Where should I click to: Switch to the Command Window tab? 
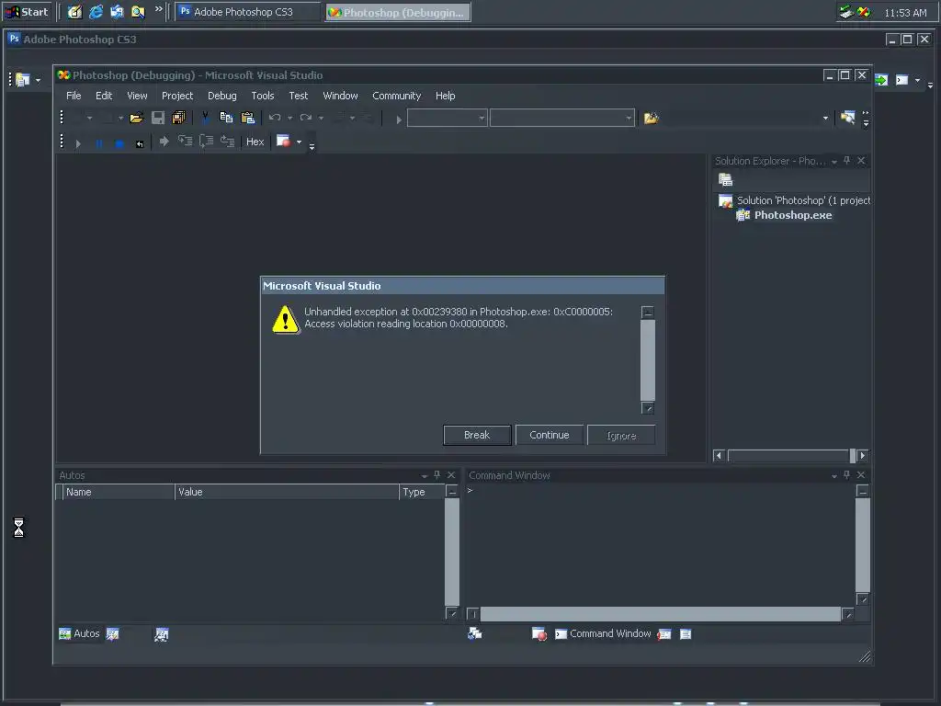coord(603,634)
